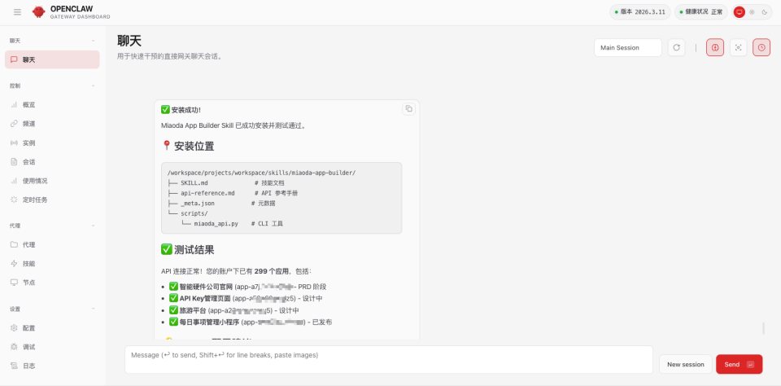Toggle the red brain thinking button
The height and width of the screenshot is (386, 781).
tap(715, 48)
